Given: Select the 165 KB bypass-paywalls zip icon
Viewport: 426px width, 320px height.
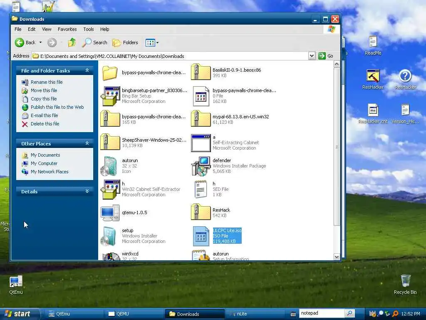Looking at the screenshot, I should (110, 119).
